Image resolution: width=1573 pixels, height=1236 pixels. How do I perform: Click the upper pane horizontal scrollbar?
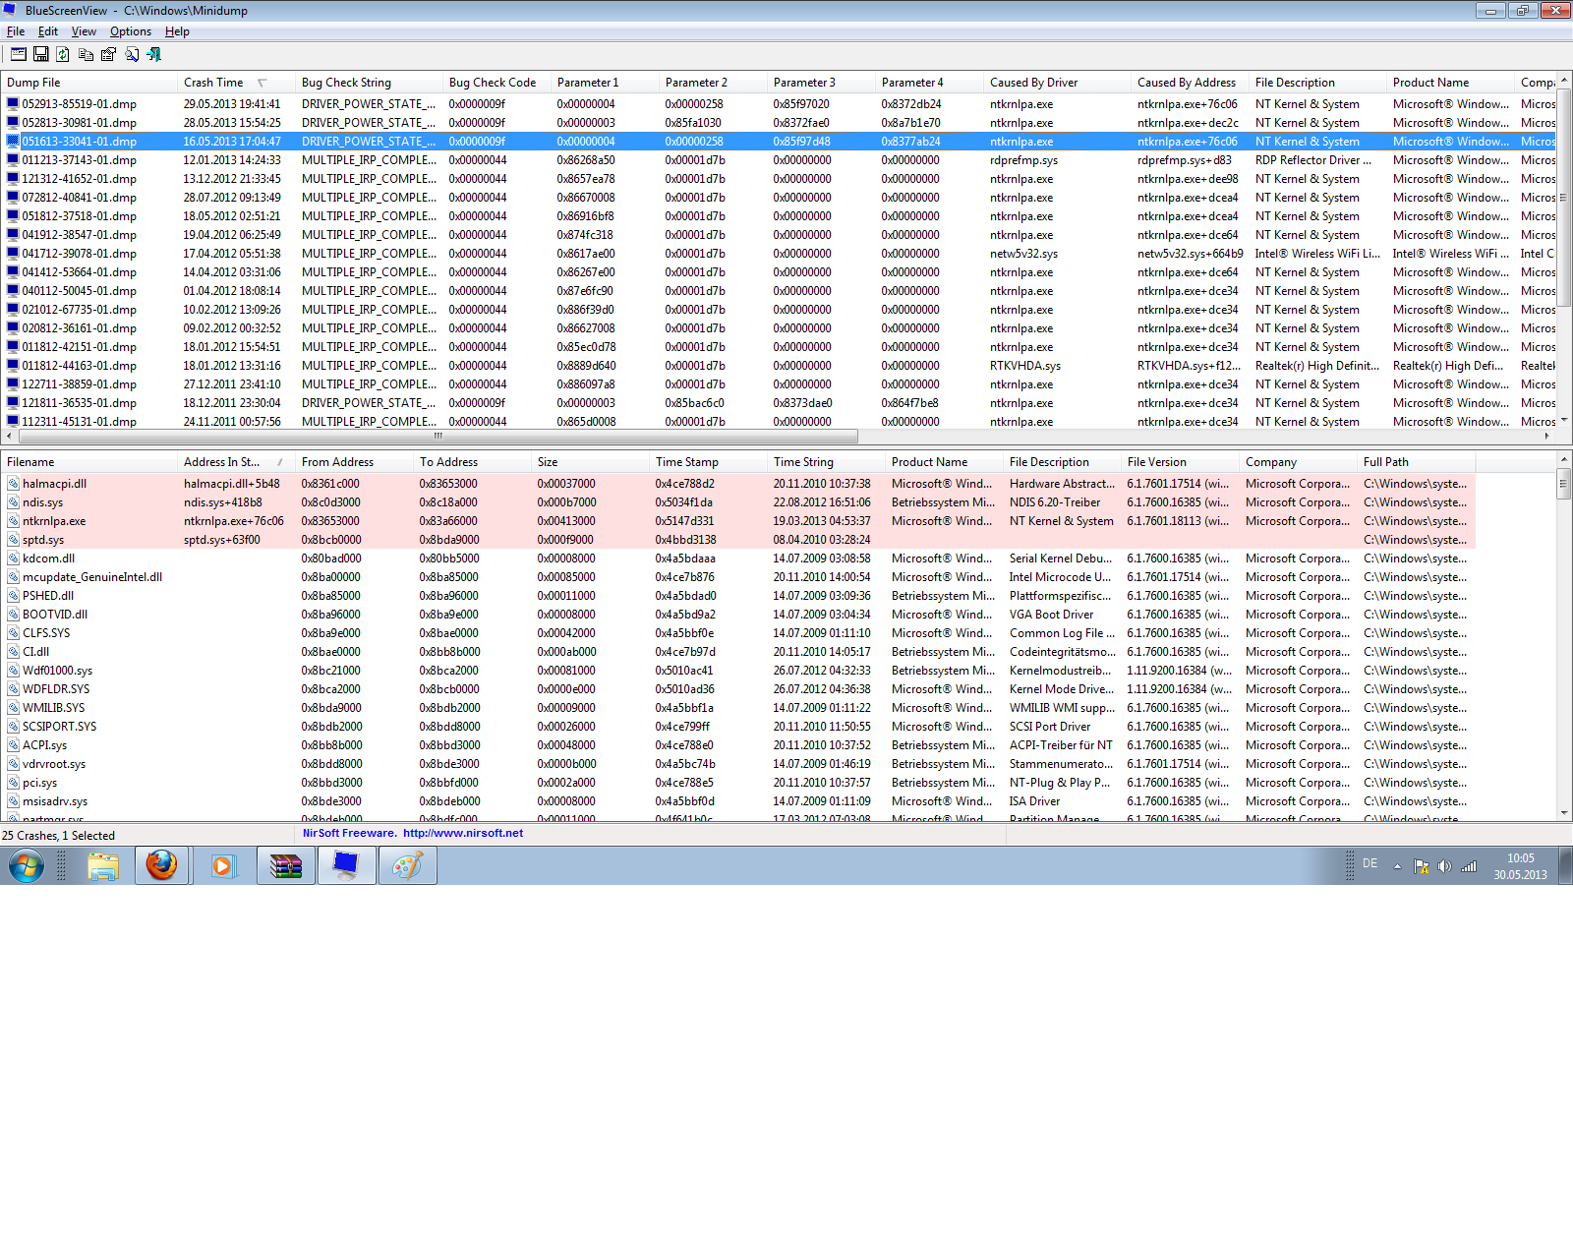click(x=437, y=436)
